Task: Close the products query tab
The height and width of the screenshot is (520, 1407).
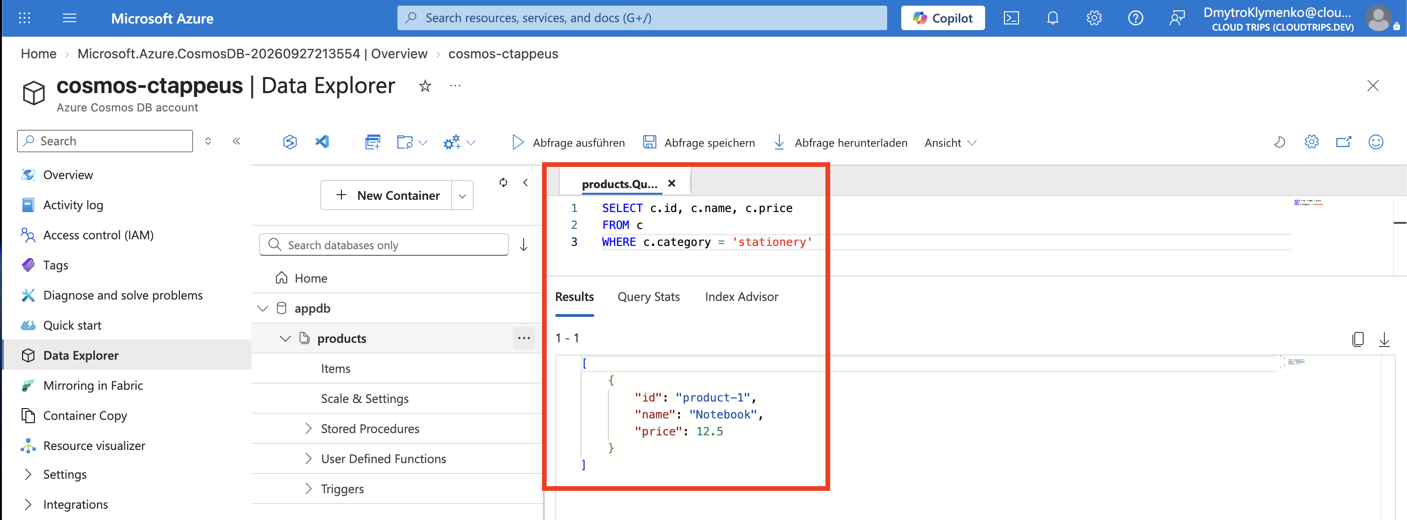Action: [x=672, y=183]
